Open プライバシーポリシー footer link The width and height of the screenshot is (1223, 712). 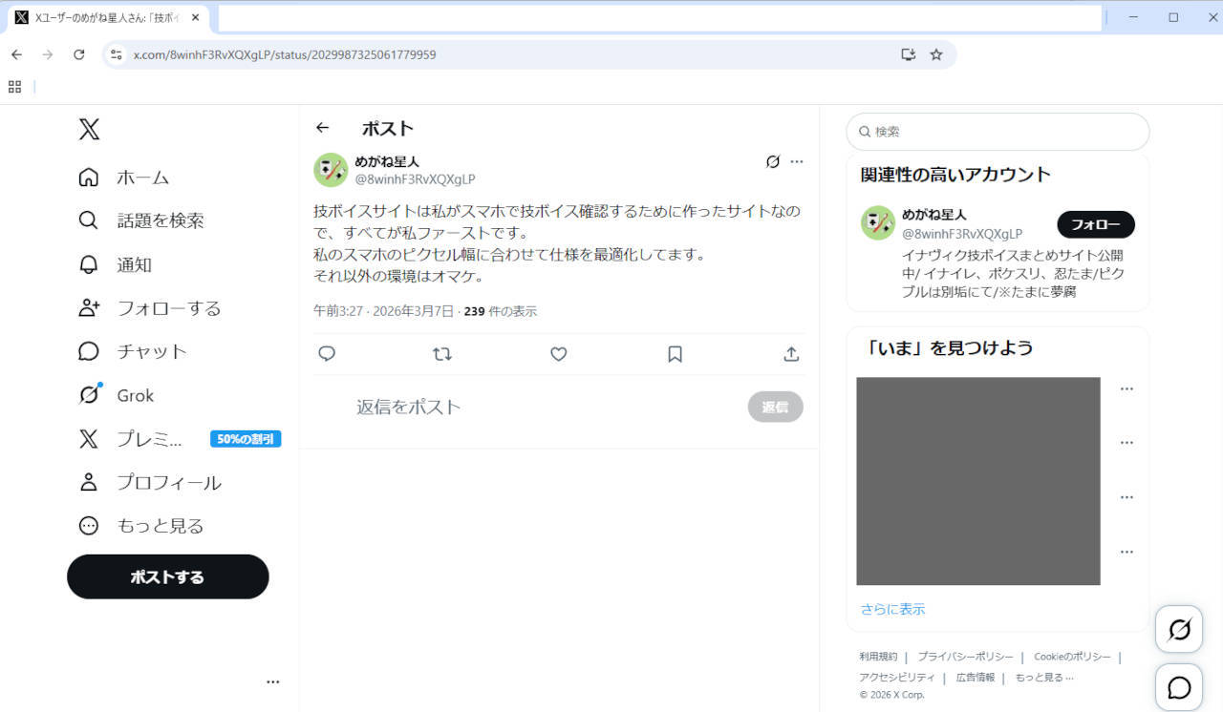click(x=965, y=657)
